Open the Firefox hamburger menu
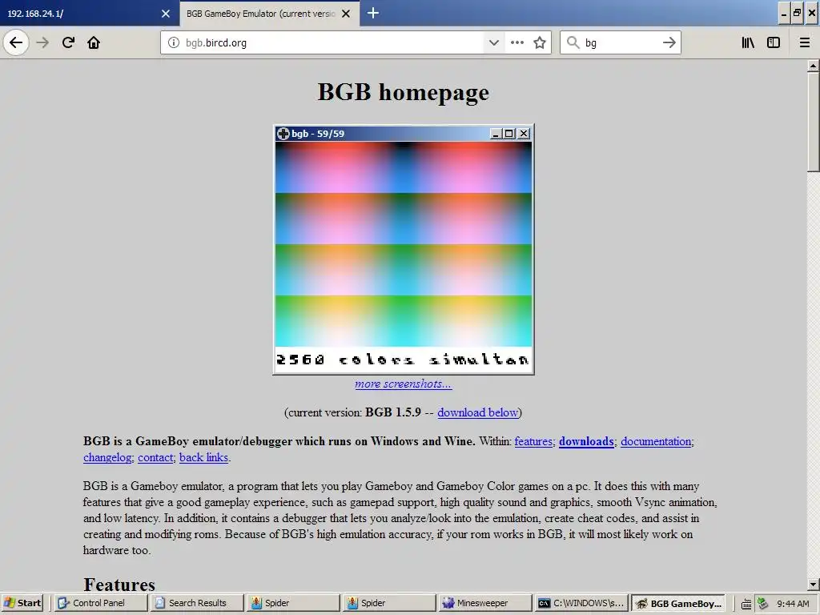This screenshot has height=615, width=820. 804,42
